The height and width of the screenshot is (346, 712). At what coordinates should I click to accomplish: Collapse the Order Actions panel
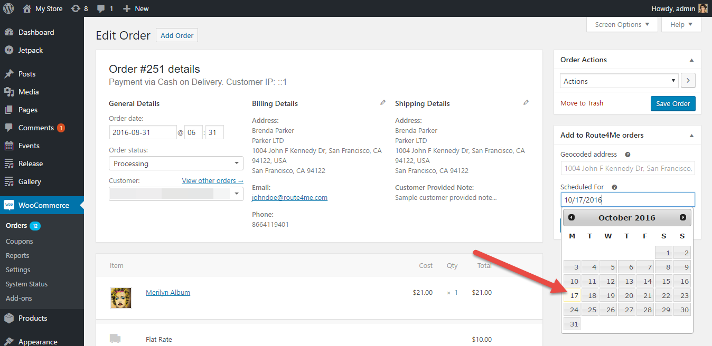(x=692, y=60)
